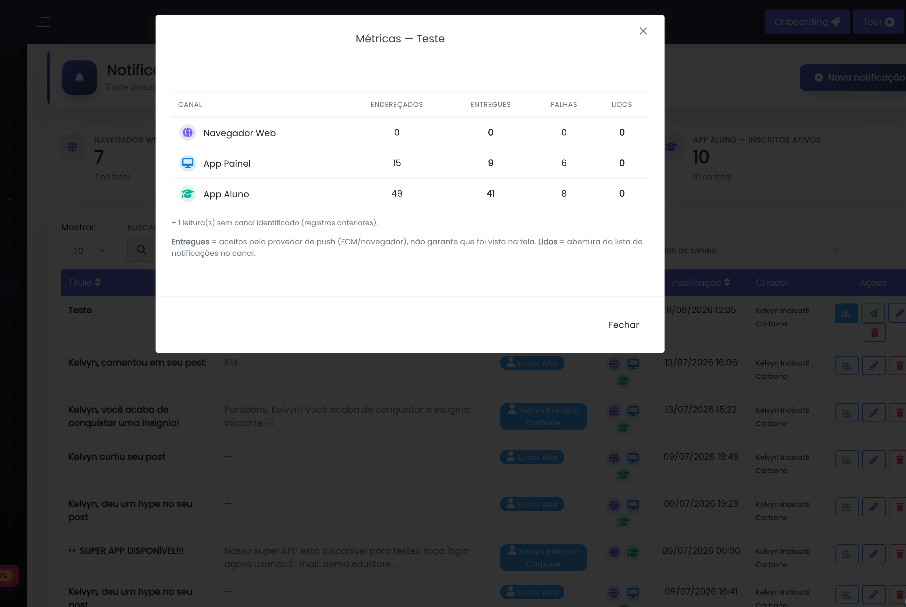Click the Teste title in table
Image resolution: width=906 pixels, height=607 pixels.
[x=80, y=310]
